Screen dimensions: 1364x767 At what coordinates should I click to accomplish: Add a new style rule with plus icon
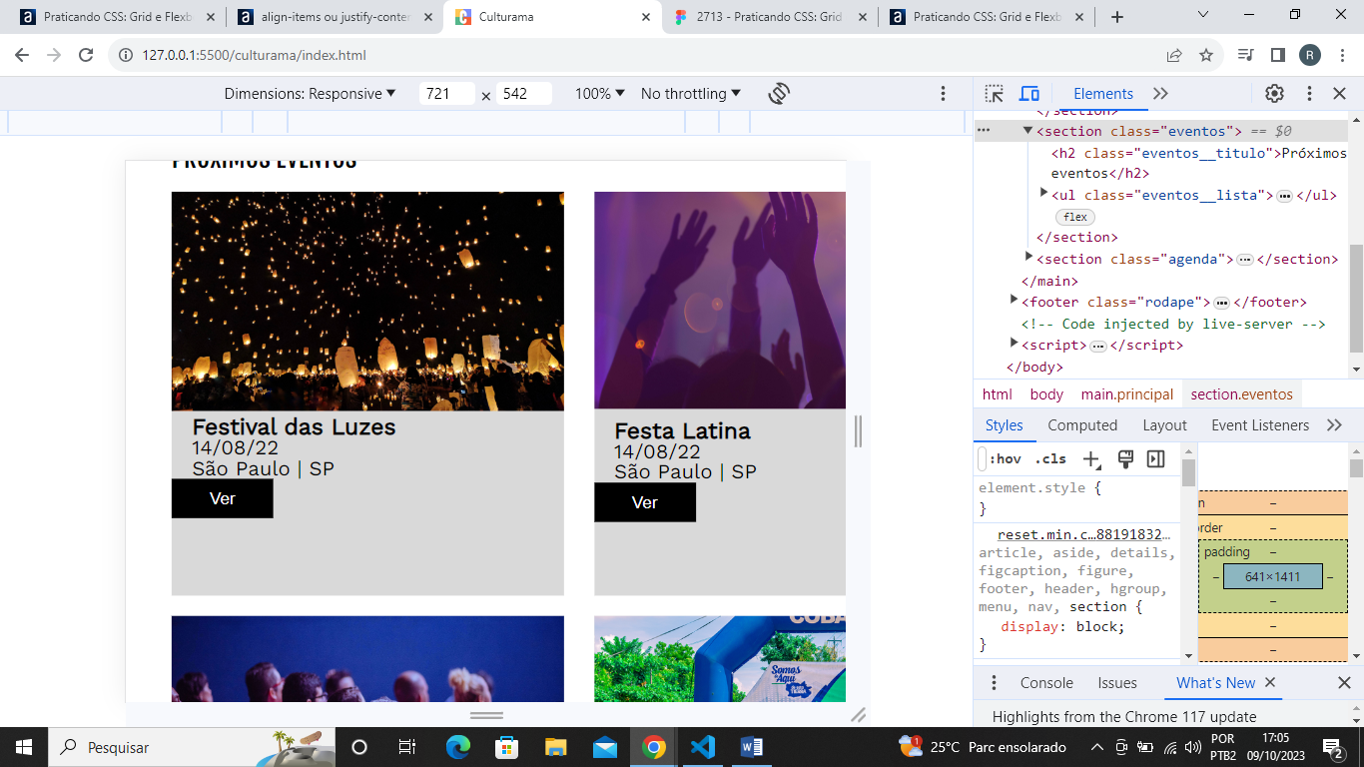(1091, 459)
